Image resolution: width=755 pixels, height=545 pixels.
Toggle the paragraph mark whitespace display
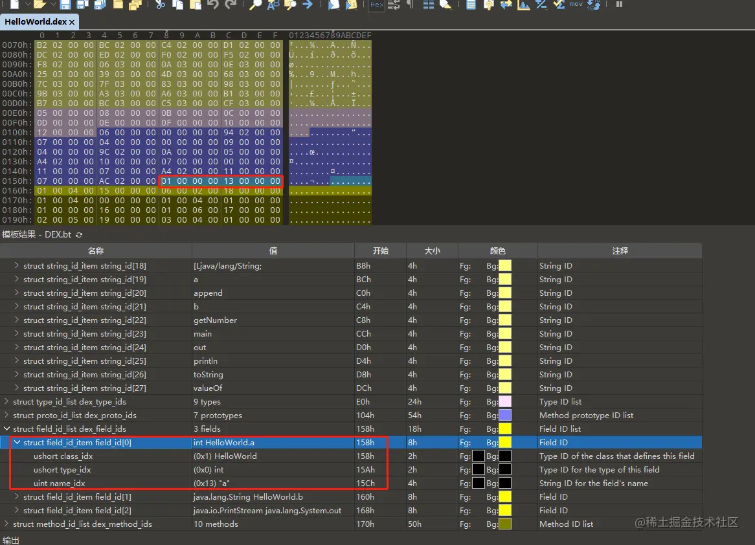411,5
